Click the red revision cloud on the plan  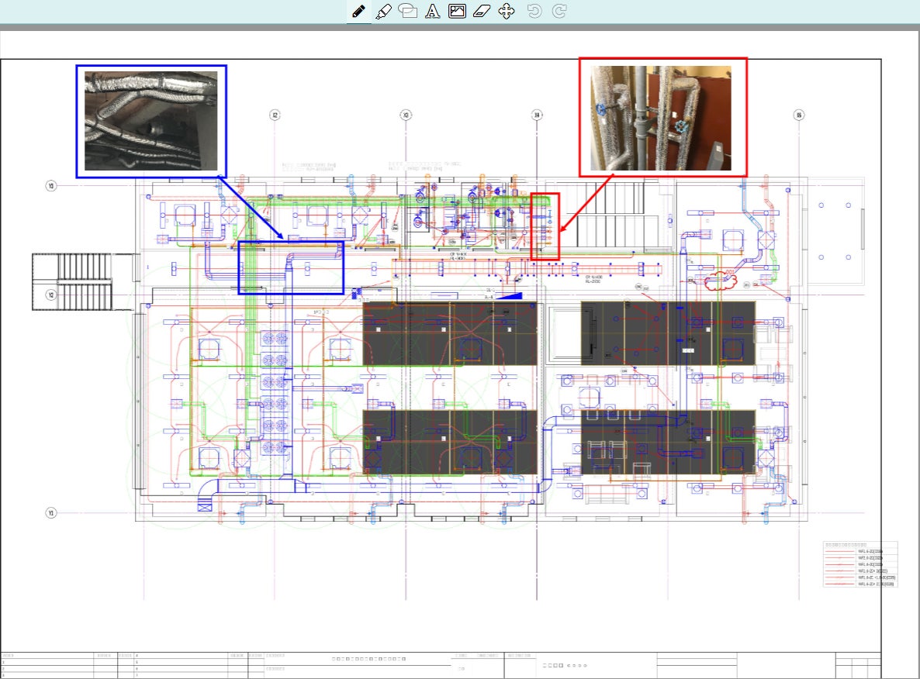click(x=720, y=281)
